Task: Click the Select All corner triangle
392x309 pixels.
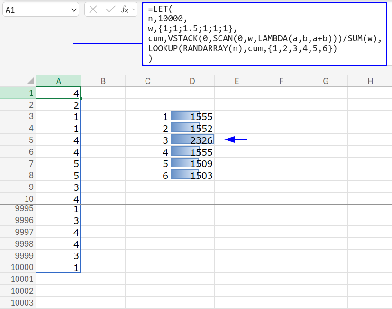Action: (31, 81)
